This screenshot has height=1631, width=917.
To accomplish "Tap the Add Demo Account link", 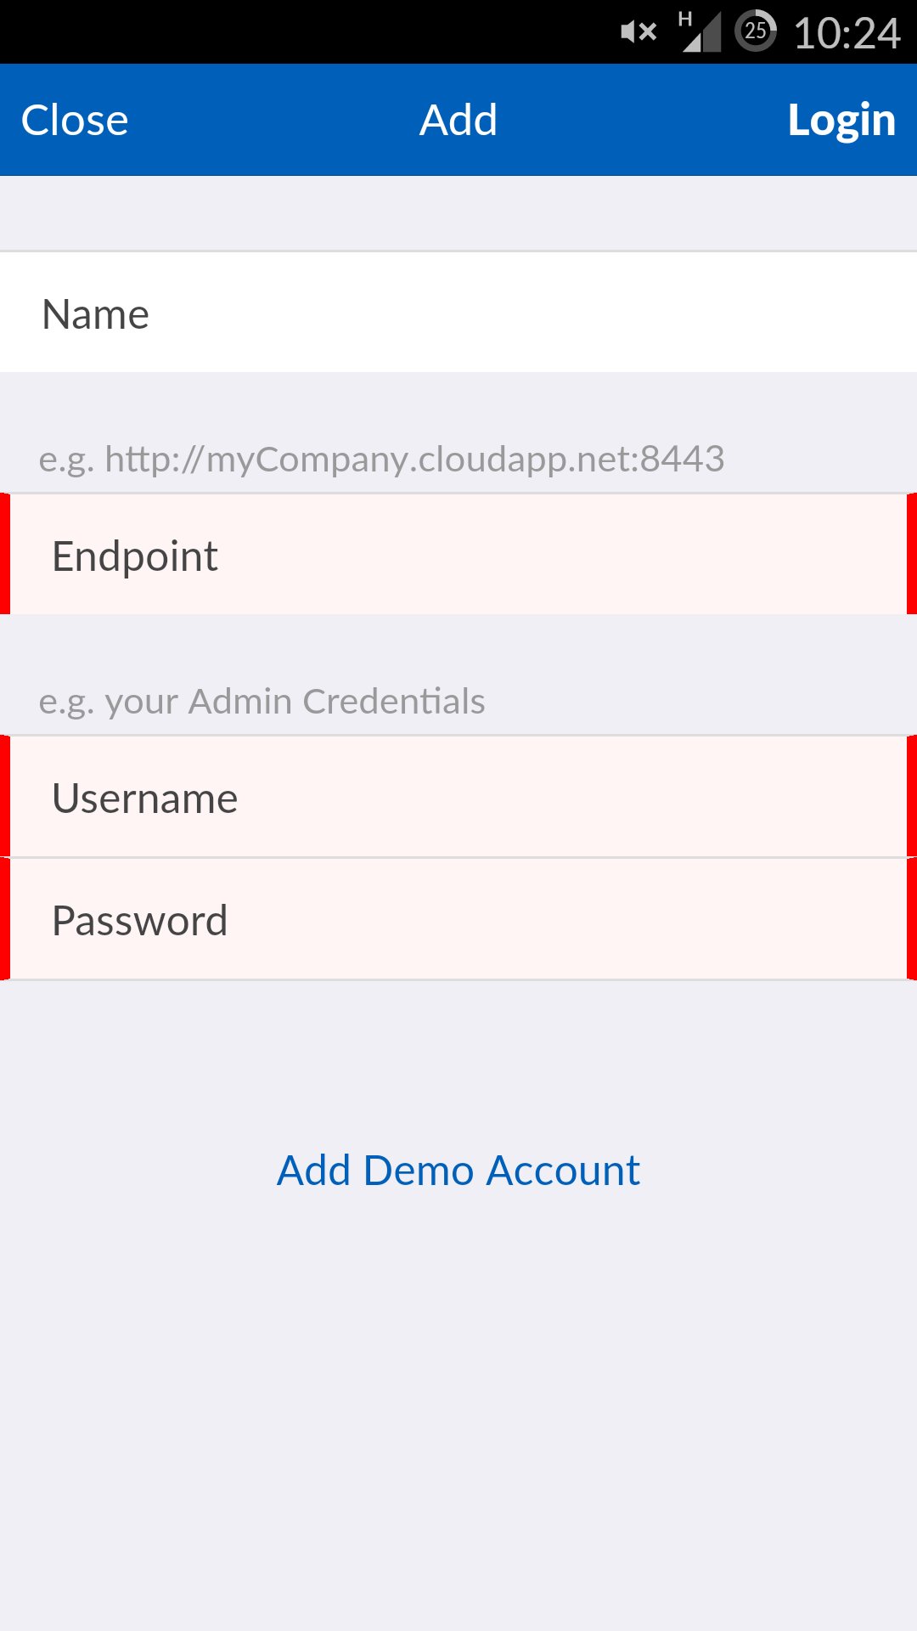I will click(458, 1171).
